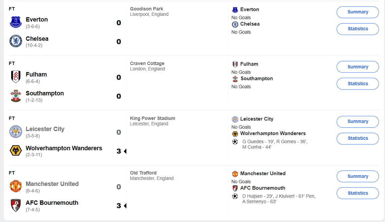Click the large Manchester United crest
Image resolution: width=385 pixels, height=222 pixels.
pos(16,186)
